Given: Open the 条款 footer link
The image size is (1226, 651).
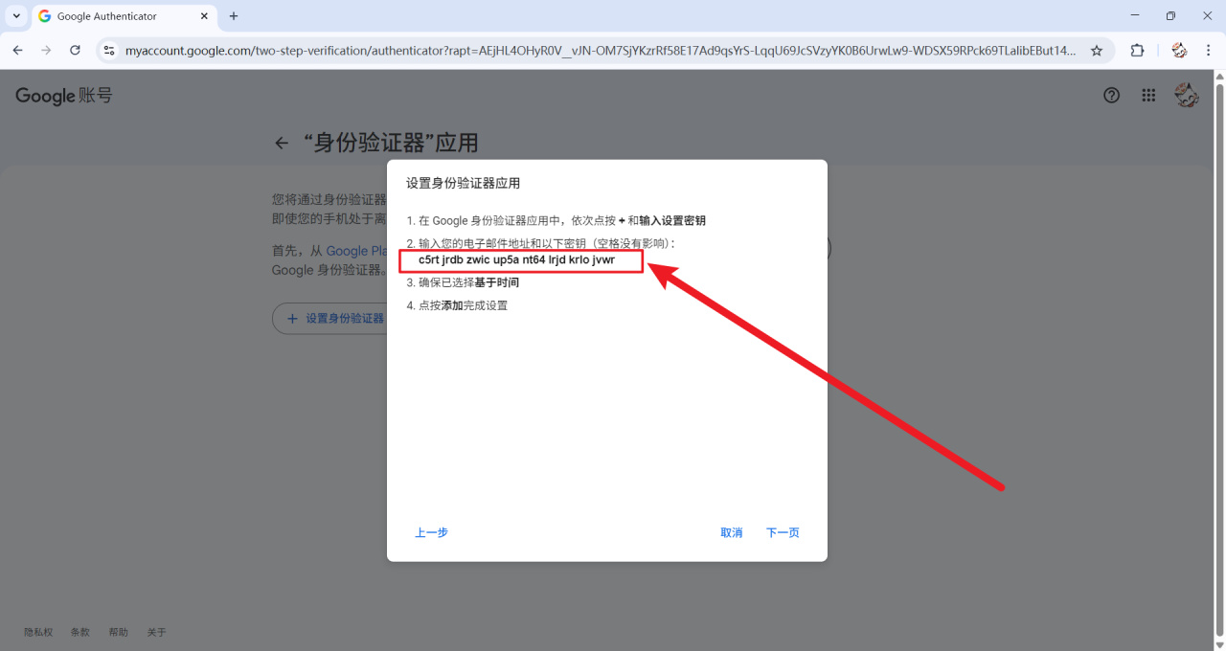Looking at the screenshot, I should pyautogui.click(x=79, y=632).
